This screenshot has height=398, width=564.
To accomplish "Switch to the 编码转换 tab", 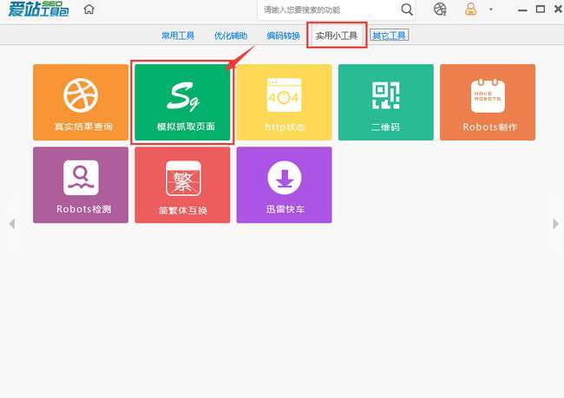I will (284, 36).
